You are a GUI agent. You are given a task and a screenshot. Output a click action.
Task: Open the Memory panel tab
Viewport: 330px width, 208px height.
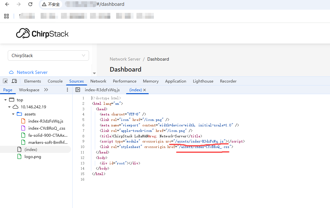pos(151,81)
